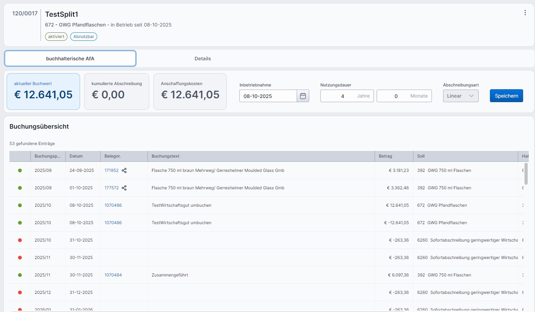Click the Nutzungsdauer Jahre field

[342, 96]
